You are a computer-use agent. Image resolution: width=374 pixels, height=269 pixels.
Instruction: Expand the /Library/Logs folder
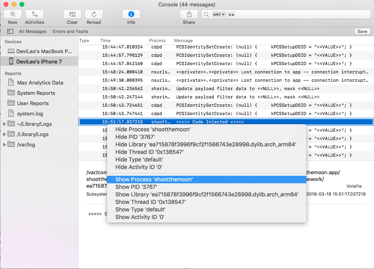[x=4, y=134]
